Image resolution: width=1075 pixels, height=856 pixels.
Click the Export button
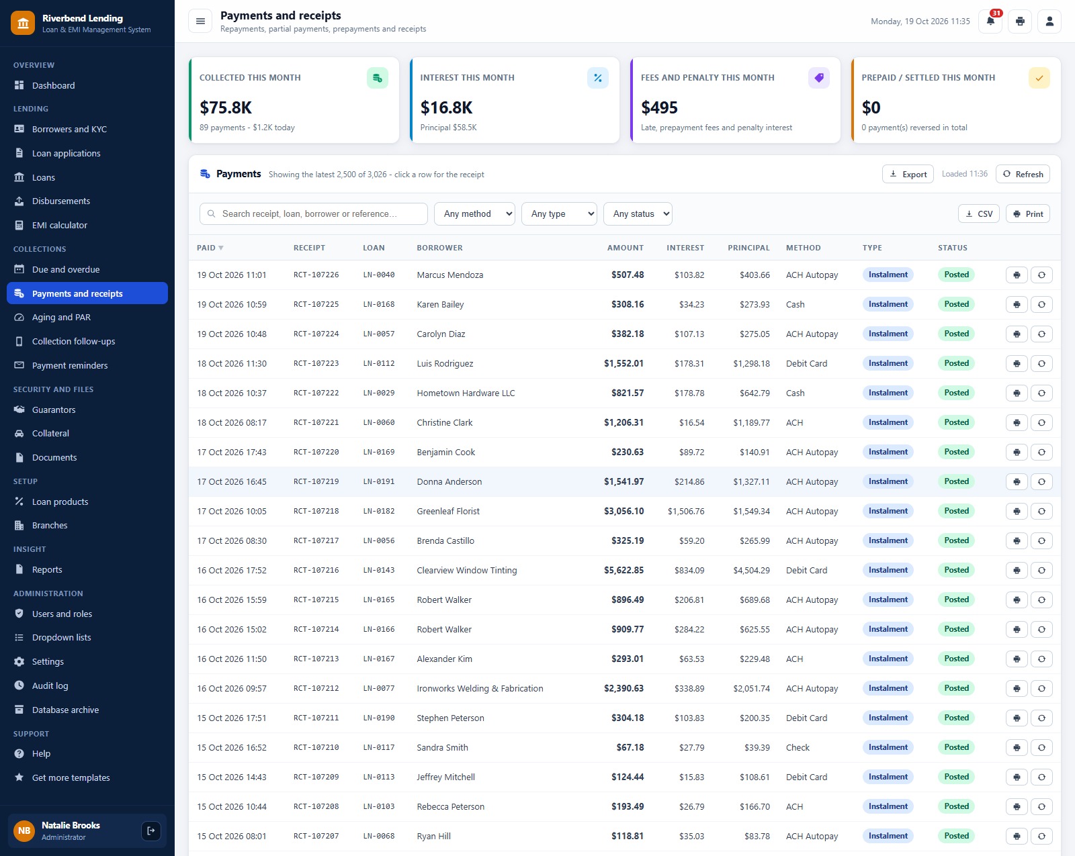908,175
